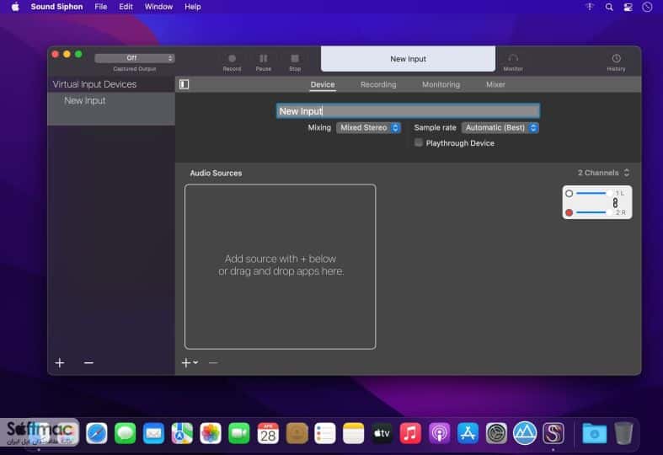Image resolution: width=663 pixels, height=455 pixels.
Task: Open Mail from the dock
Action: pyautogui.click(x=153, y=433)
